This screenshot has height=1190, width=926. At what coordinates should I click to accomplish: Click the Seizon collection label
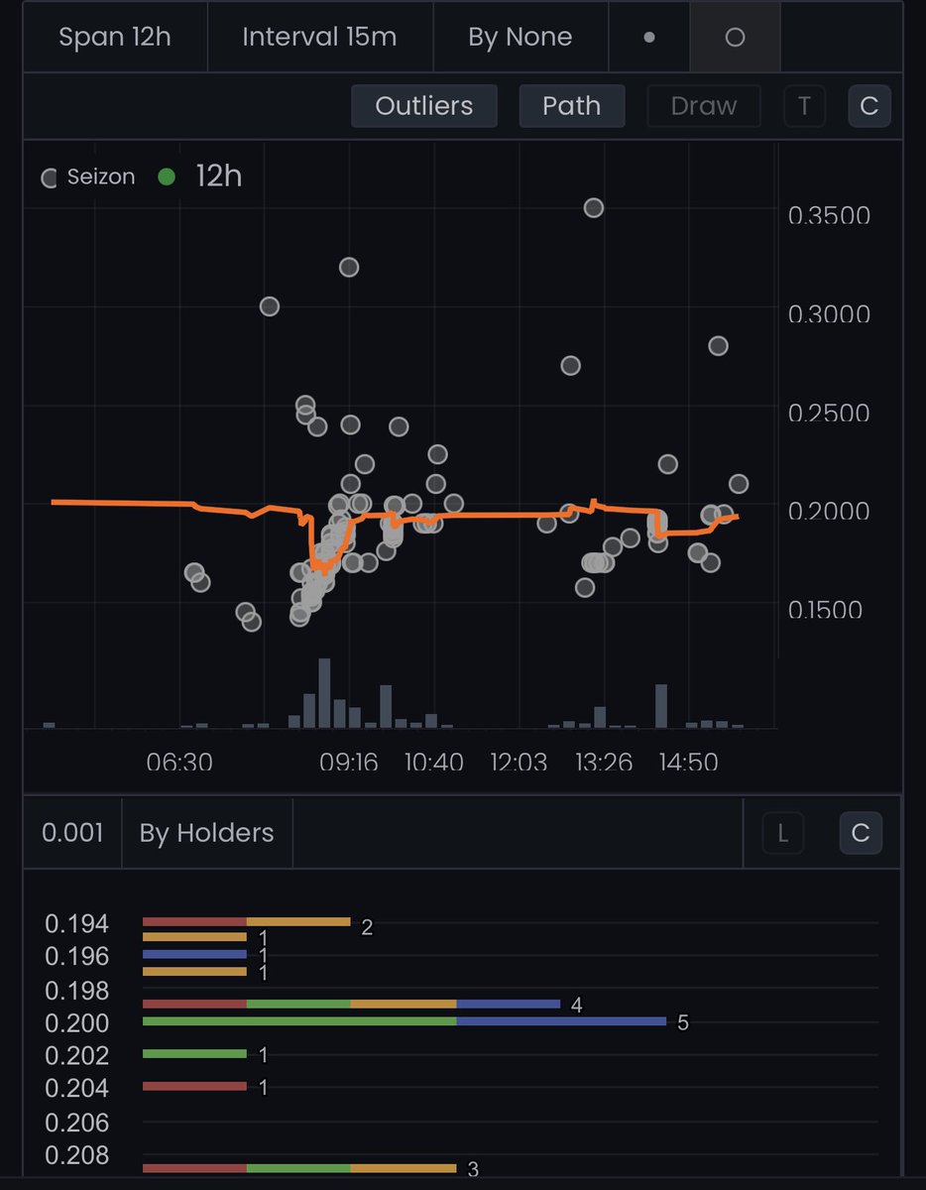[101, 178]
